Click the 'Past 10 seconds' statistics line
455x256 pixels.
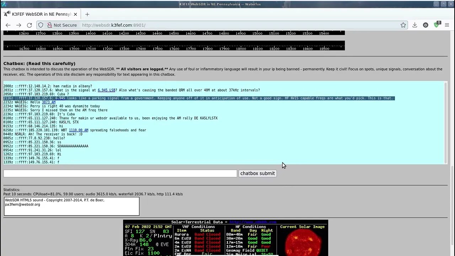pos(93,194)
